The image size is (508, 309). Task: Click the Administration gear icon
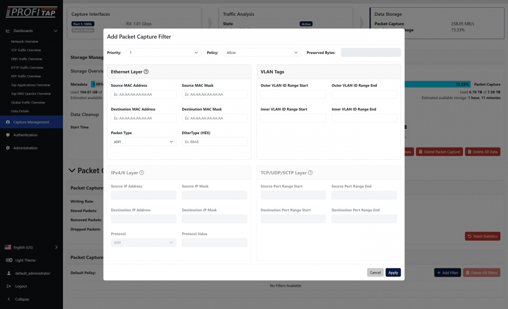click(x=8, y=148)
